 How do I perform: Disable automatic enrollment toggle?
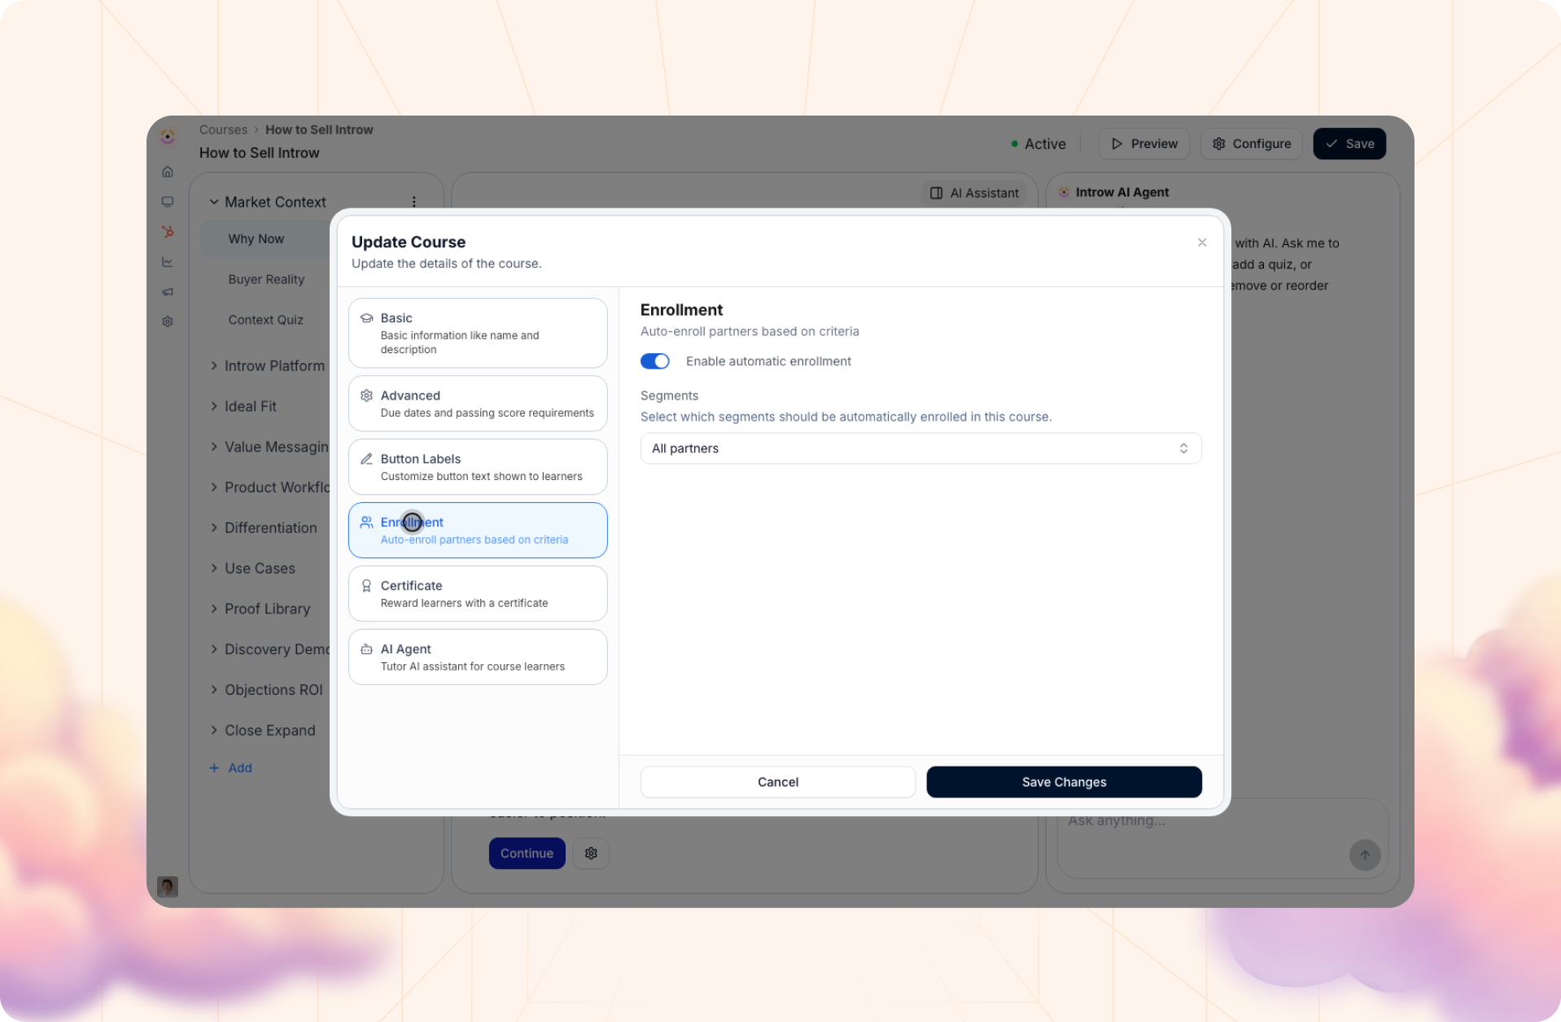coord(655,361)
